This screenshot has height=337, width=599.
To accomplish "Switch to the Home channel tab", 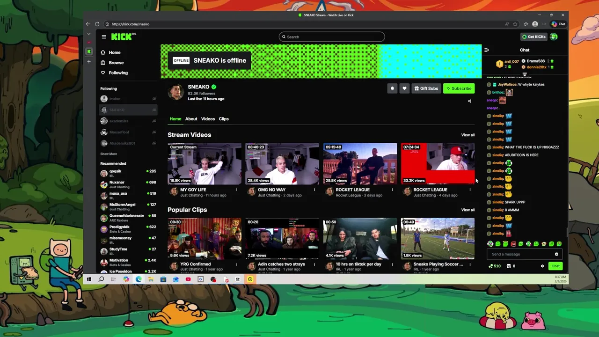I will pos(175,119).
